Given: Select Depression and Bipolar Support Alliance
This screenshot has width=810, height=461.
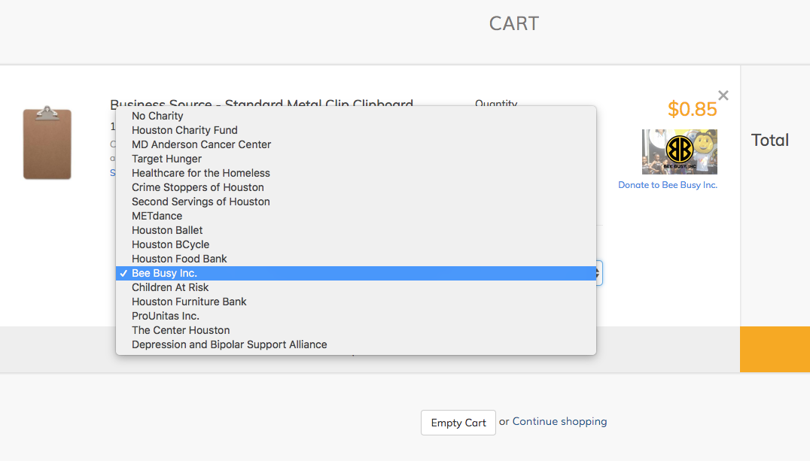Looking at the screenshot, I should pos(356,344).
